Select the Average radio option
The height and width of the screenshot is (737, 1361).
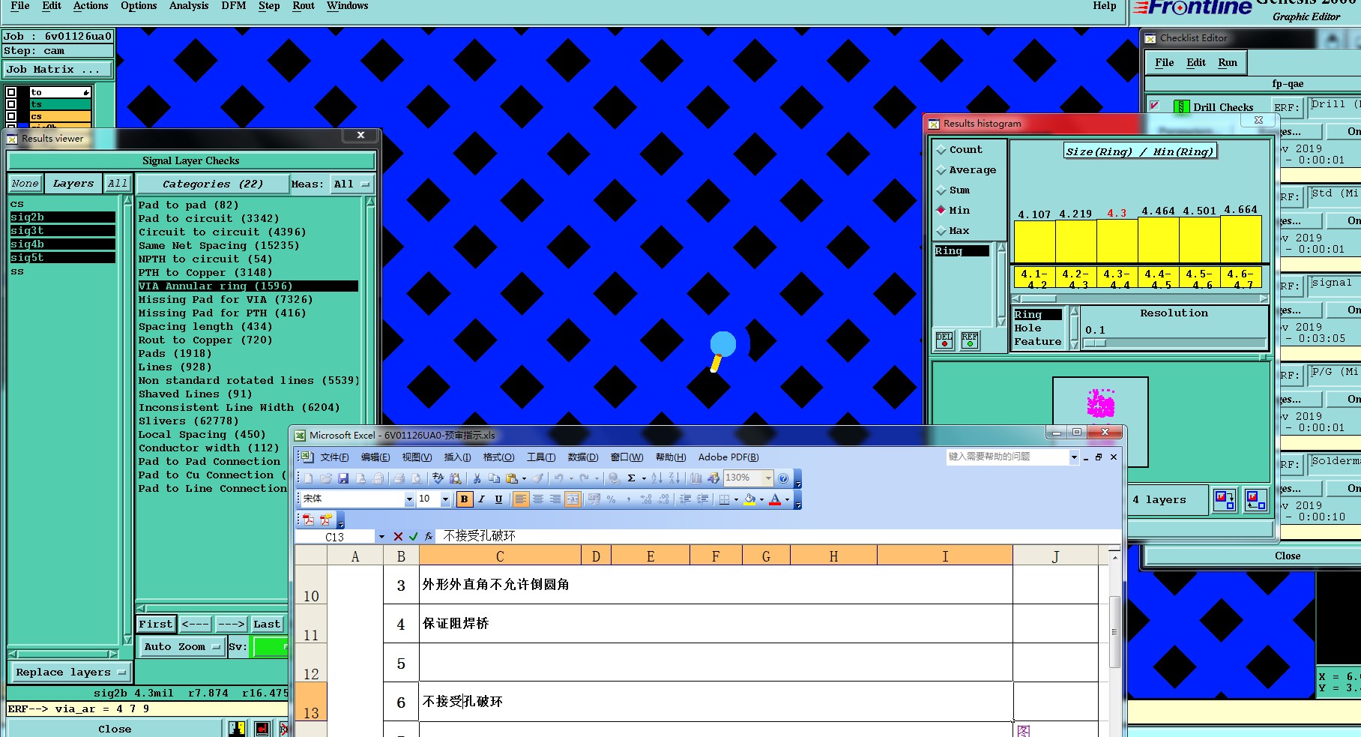click(x=966, y=170)
